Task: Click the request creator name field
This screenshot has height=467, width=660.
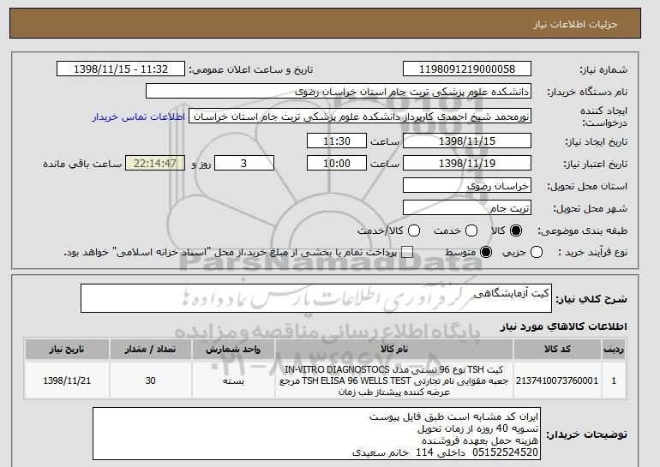Action: pos(360,117)
